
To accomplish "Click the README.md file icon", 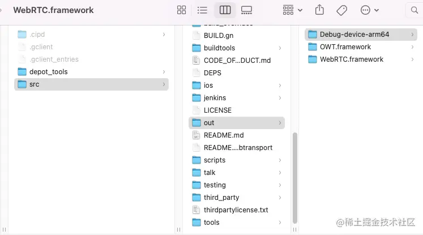I will (196, 135).
